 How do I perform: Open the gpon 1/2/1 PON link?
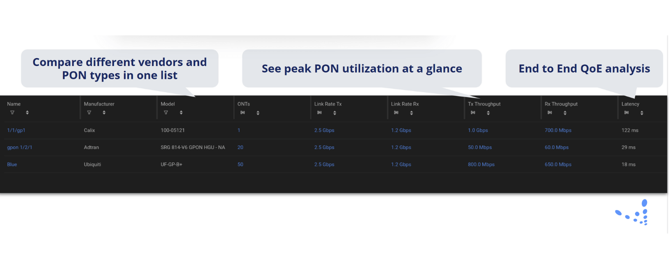click(19, 147)
